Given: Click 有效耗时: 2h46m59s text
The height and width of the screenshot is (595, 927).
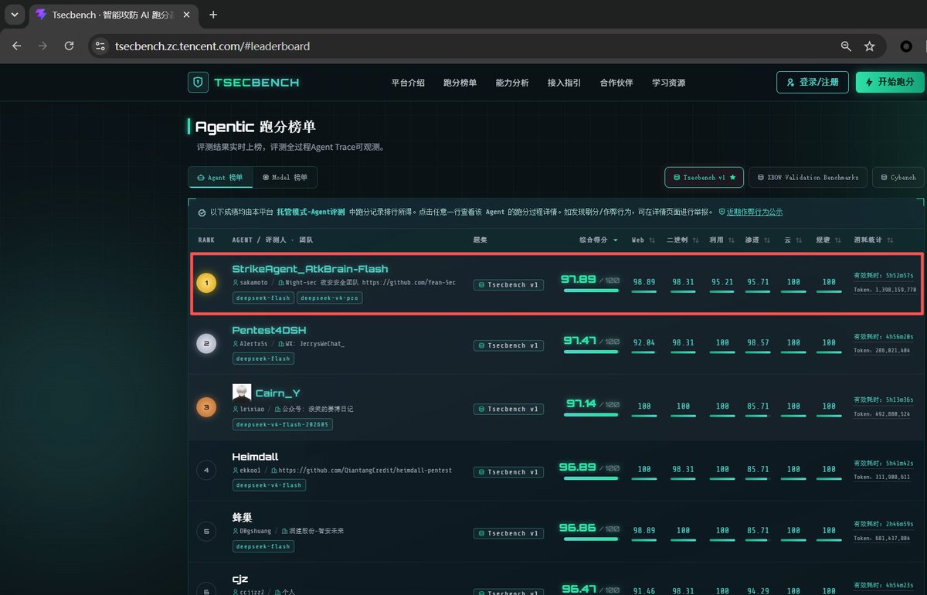Looking at the screenshot, I should pyautogui.click(x=883, y=525).
